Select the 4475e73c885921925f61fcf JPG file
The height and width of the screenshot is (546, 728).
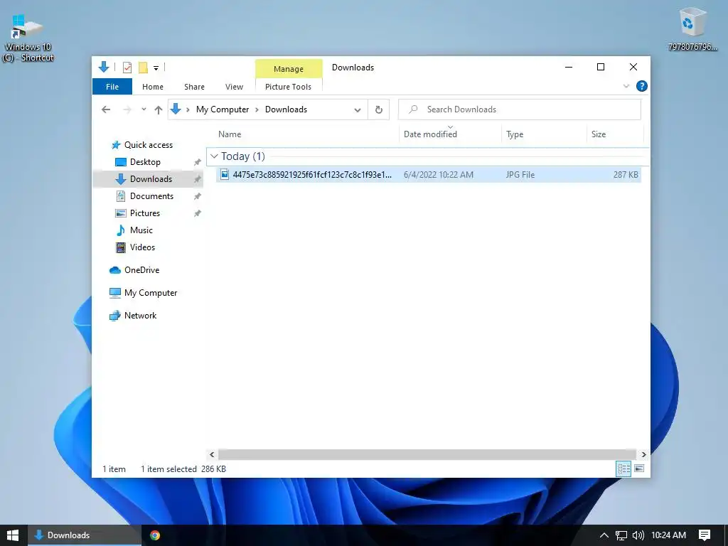pyautogui.click(x=428, y=175)
